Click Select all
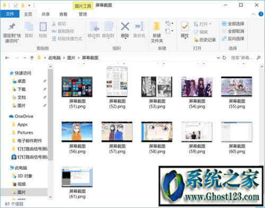Image resolution: width=265 pixels, height=208 pixels. tap(233, 24)
